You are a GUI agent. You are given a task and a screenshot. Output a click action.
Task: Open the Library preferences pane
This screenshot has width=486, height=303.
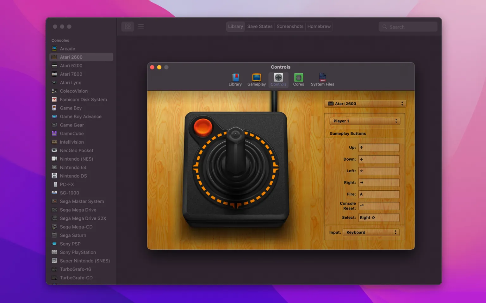[x=235, y=80]
